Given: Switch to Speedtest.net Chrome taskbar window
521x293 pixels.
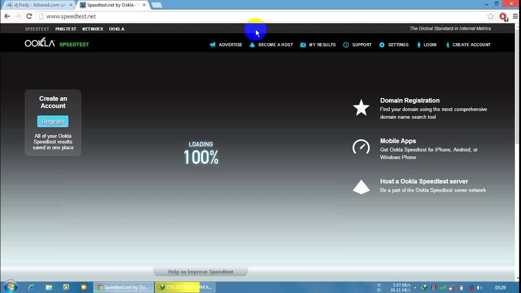Looking at the screenshot, I should coord(124,287).
